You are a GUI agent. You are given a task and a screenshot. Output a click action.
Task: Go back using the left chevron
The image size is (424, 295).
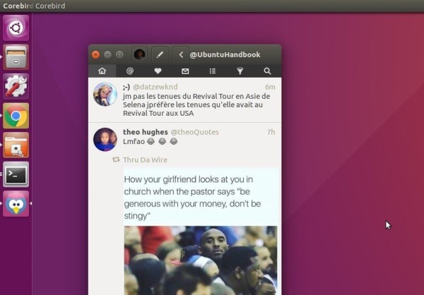pos(181,54)
